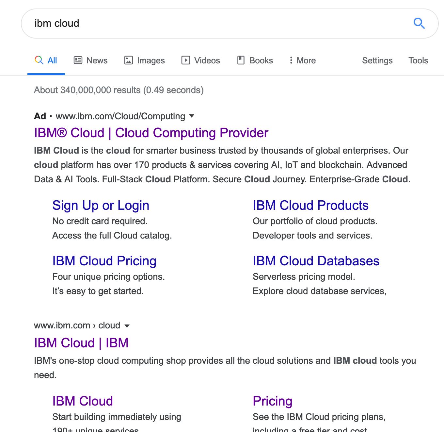Open the IBM Cloud Pricing ad sitelink
The width and height of the screenshot is (444, 432).
pyautogui.click(x=104, y=261)
